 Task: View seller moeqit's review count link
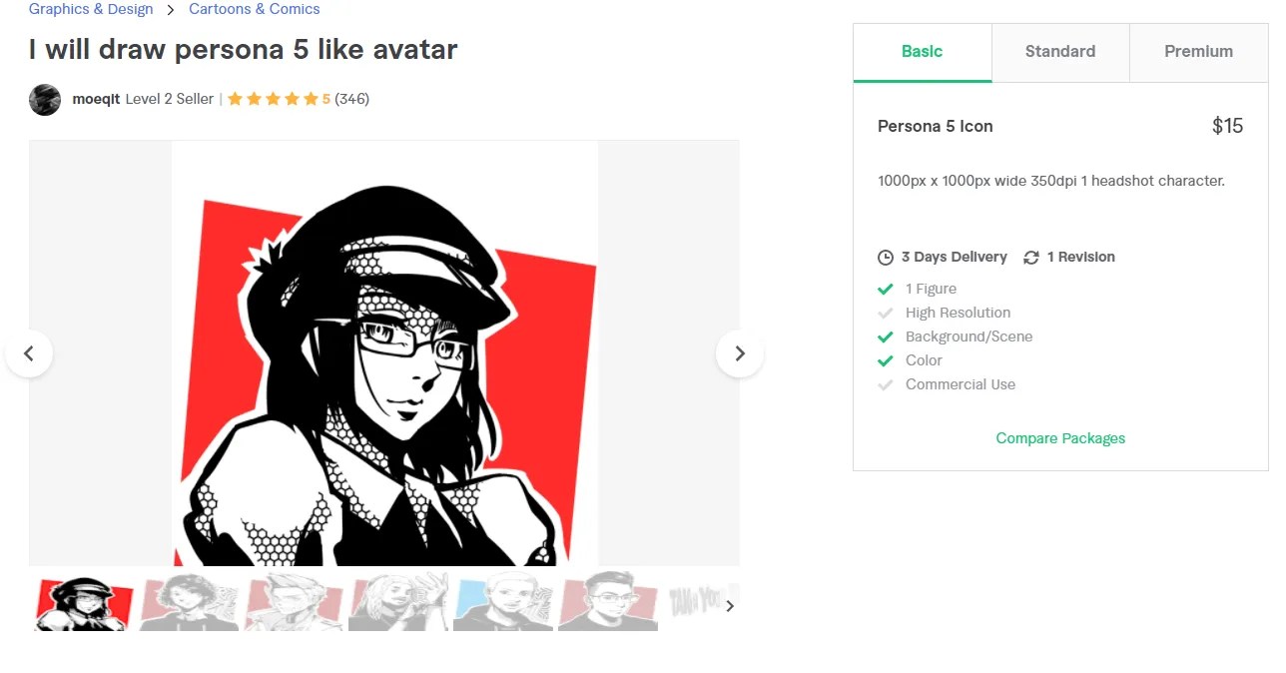[351, 99]
